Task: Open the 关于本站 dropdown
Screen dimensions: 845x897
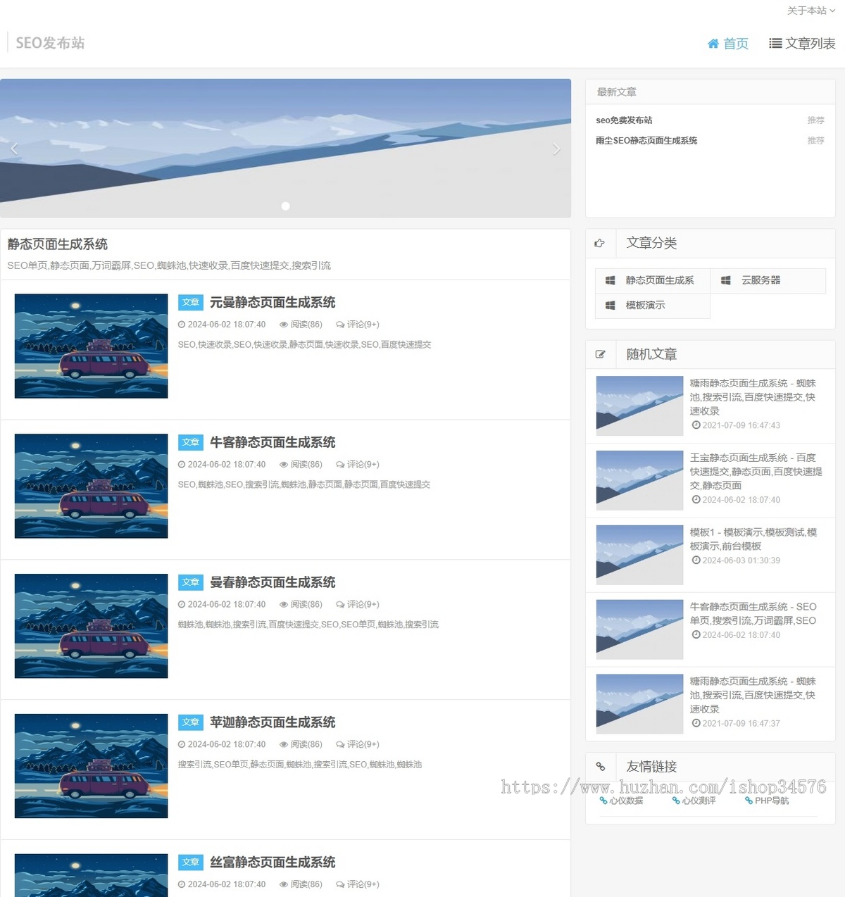Action: point(810,11)
